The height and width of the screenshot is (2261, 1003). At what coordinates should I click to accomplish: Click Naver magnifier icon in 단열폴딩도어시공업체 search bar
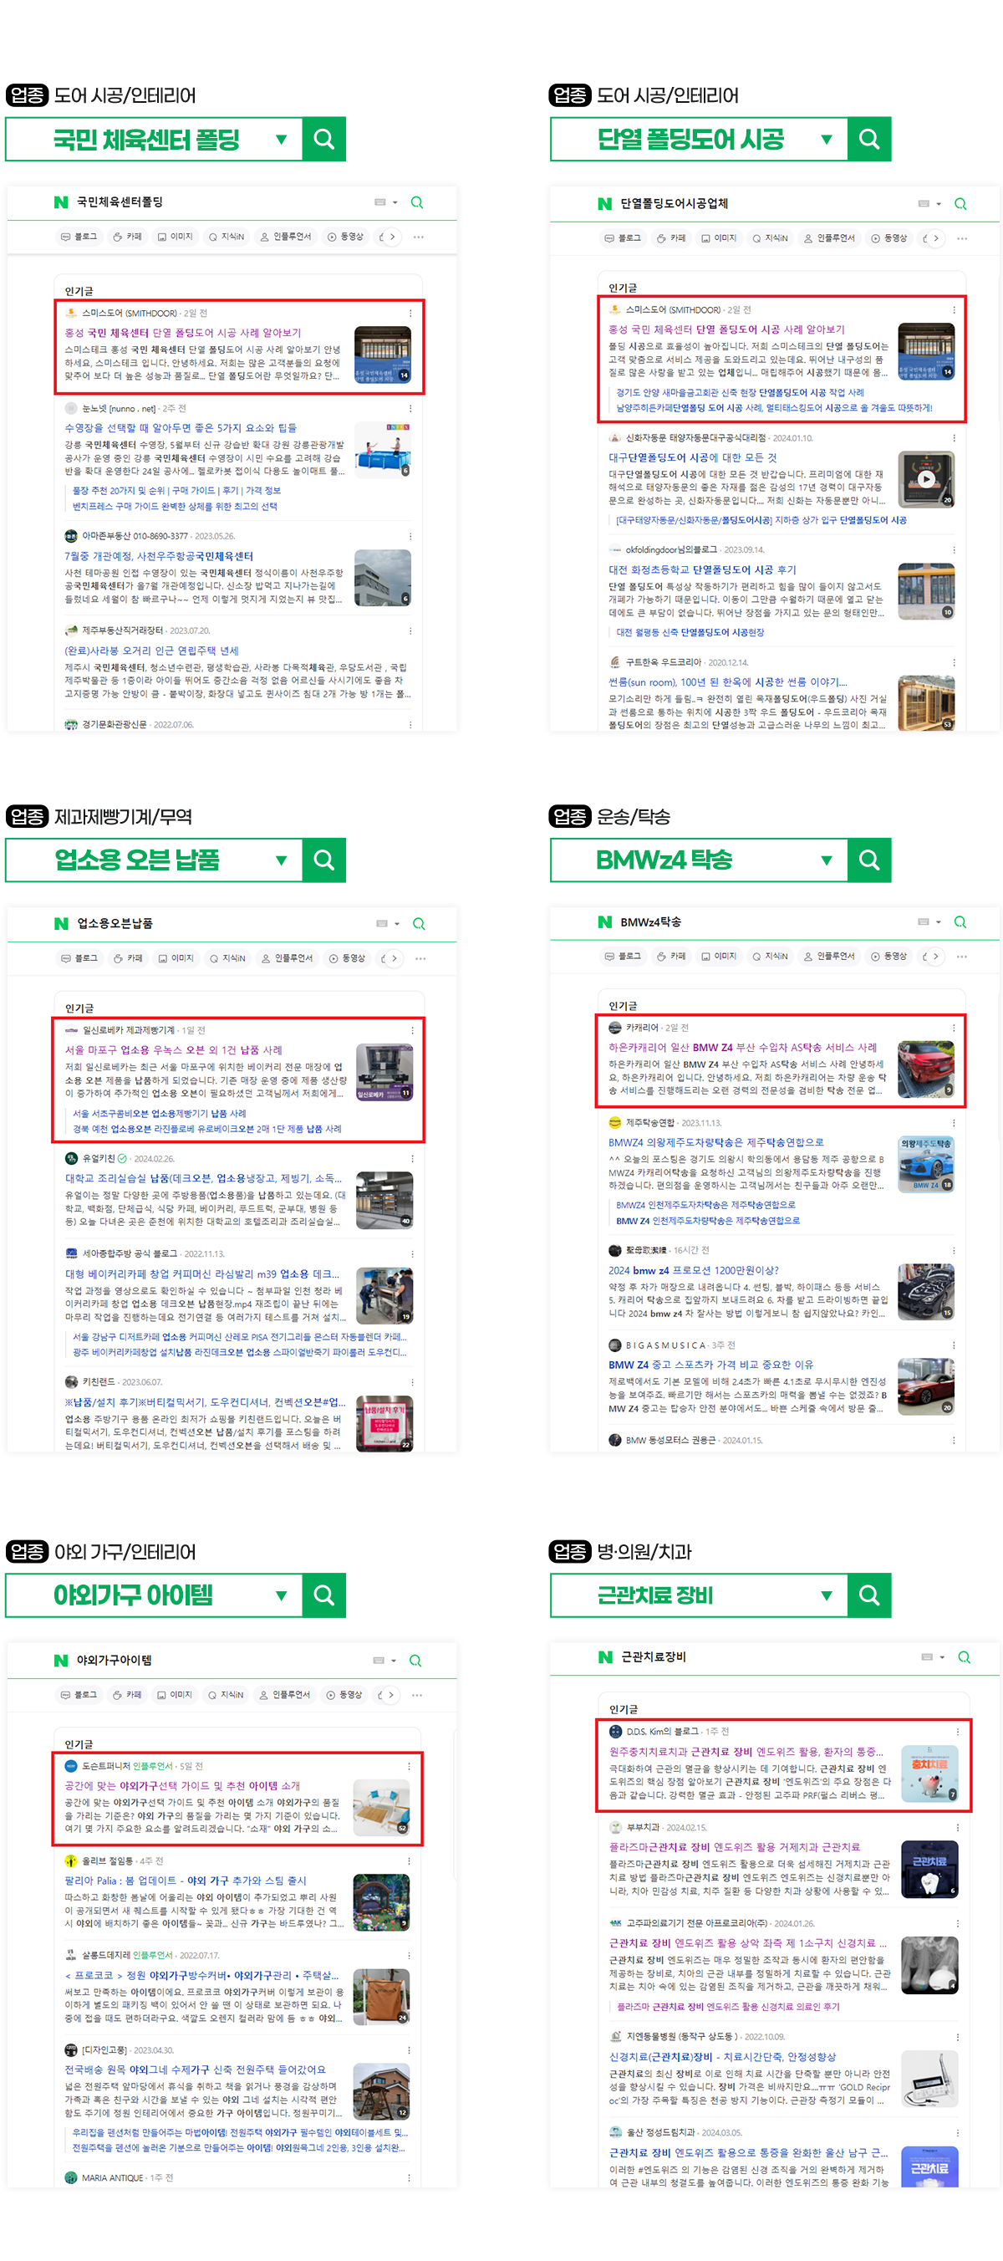pyautogui.click(x=961, y=204)
